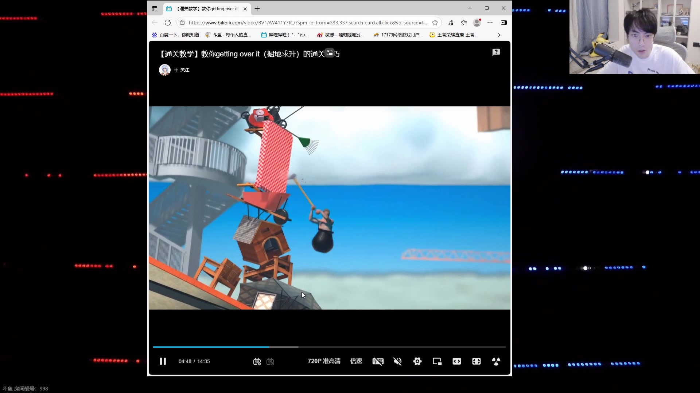Image resolution: width=700 pixels, height=393 pixels.
Task: Open the help question-mark icon
Action: (496, 52)
